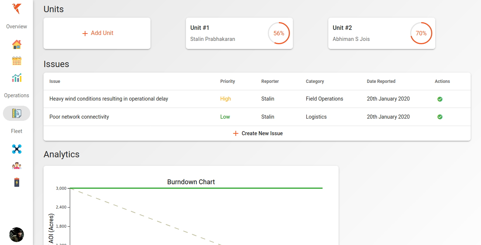The width and height of the screenshot is (481, 245).
Task: Sort by the Category column header
Action: (x=315, y=81)
